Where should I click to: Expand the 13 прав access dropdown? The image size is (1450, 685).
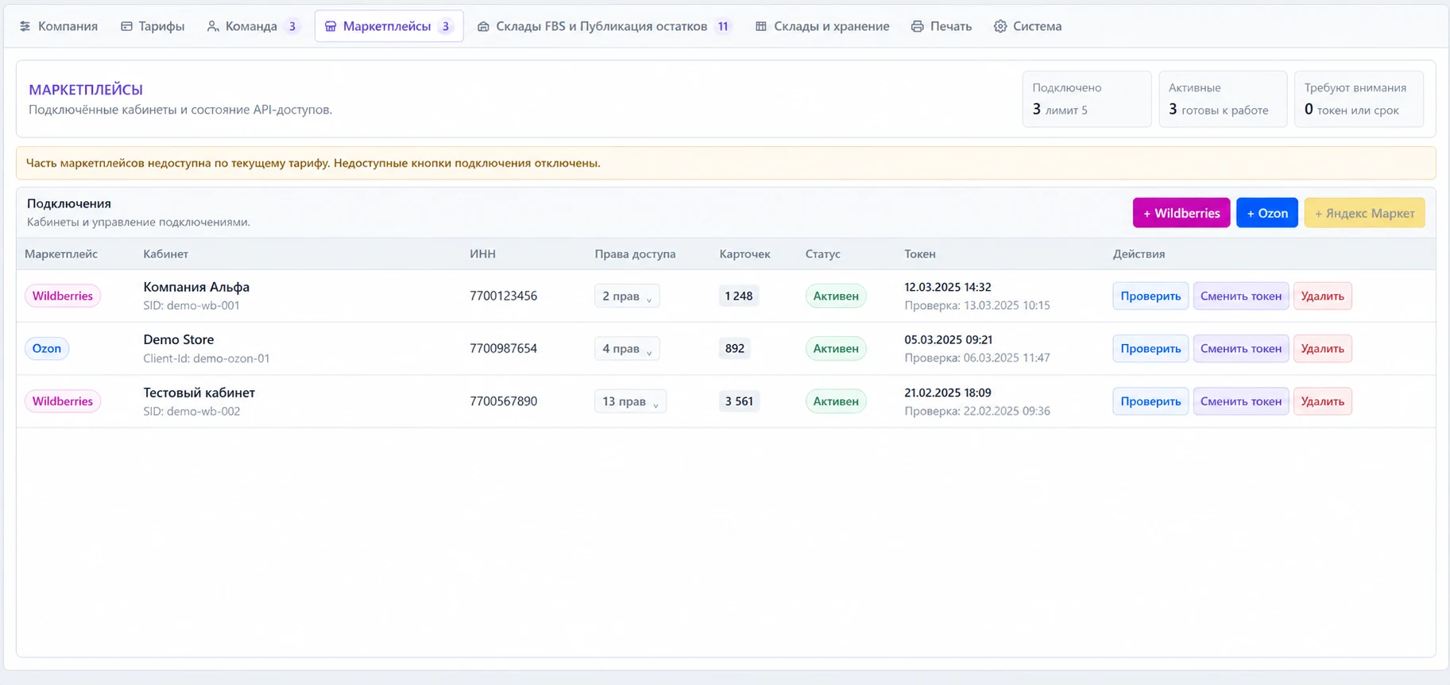630,401
